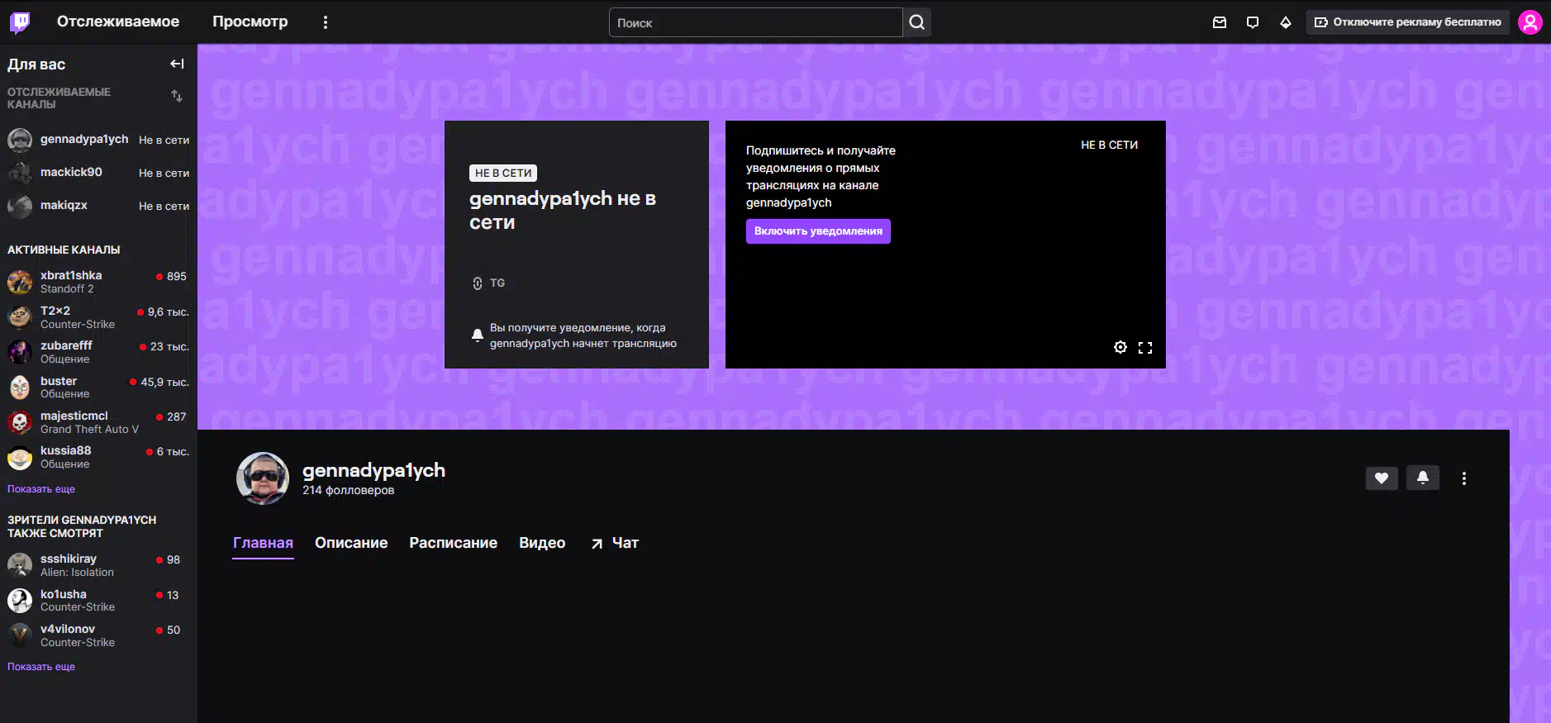This screenshot has width=1551, height=723.
Task: Click 'Alien: Isolation' under ssshikiray
Action: [x=77, y=573]
